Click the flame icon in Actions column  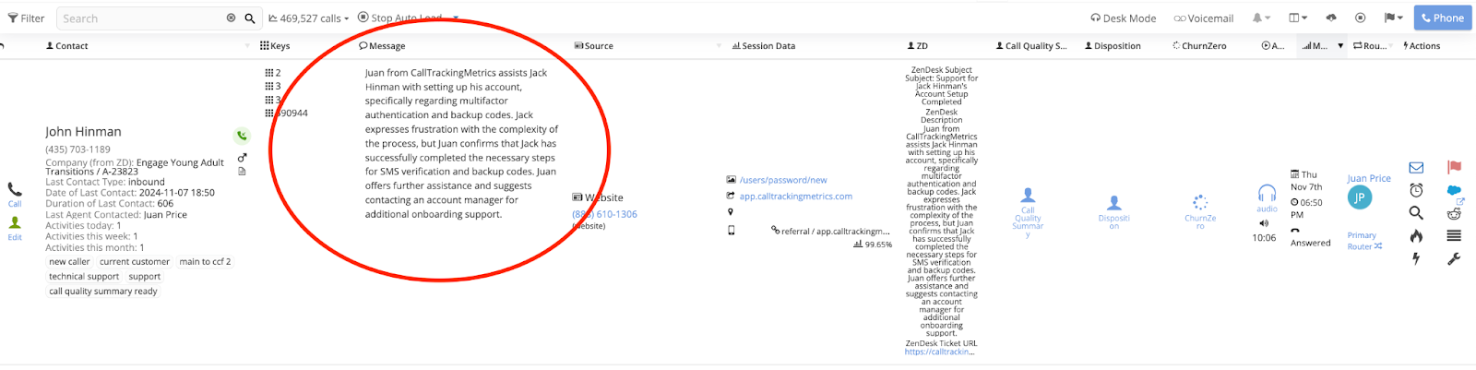click(x=1416, y=236)
